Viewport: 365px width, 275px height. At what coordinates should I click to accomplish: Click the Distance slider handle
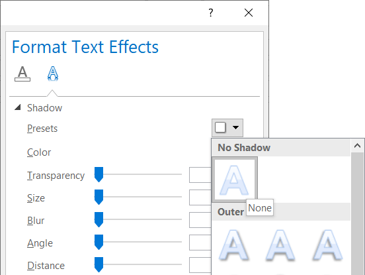[99, 265]
